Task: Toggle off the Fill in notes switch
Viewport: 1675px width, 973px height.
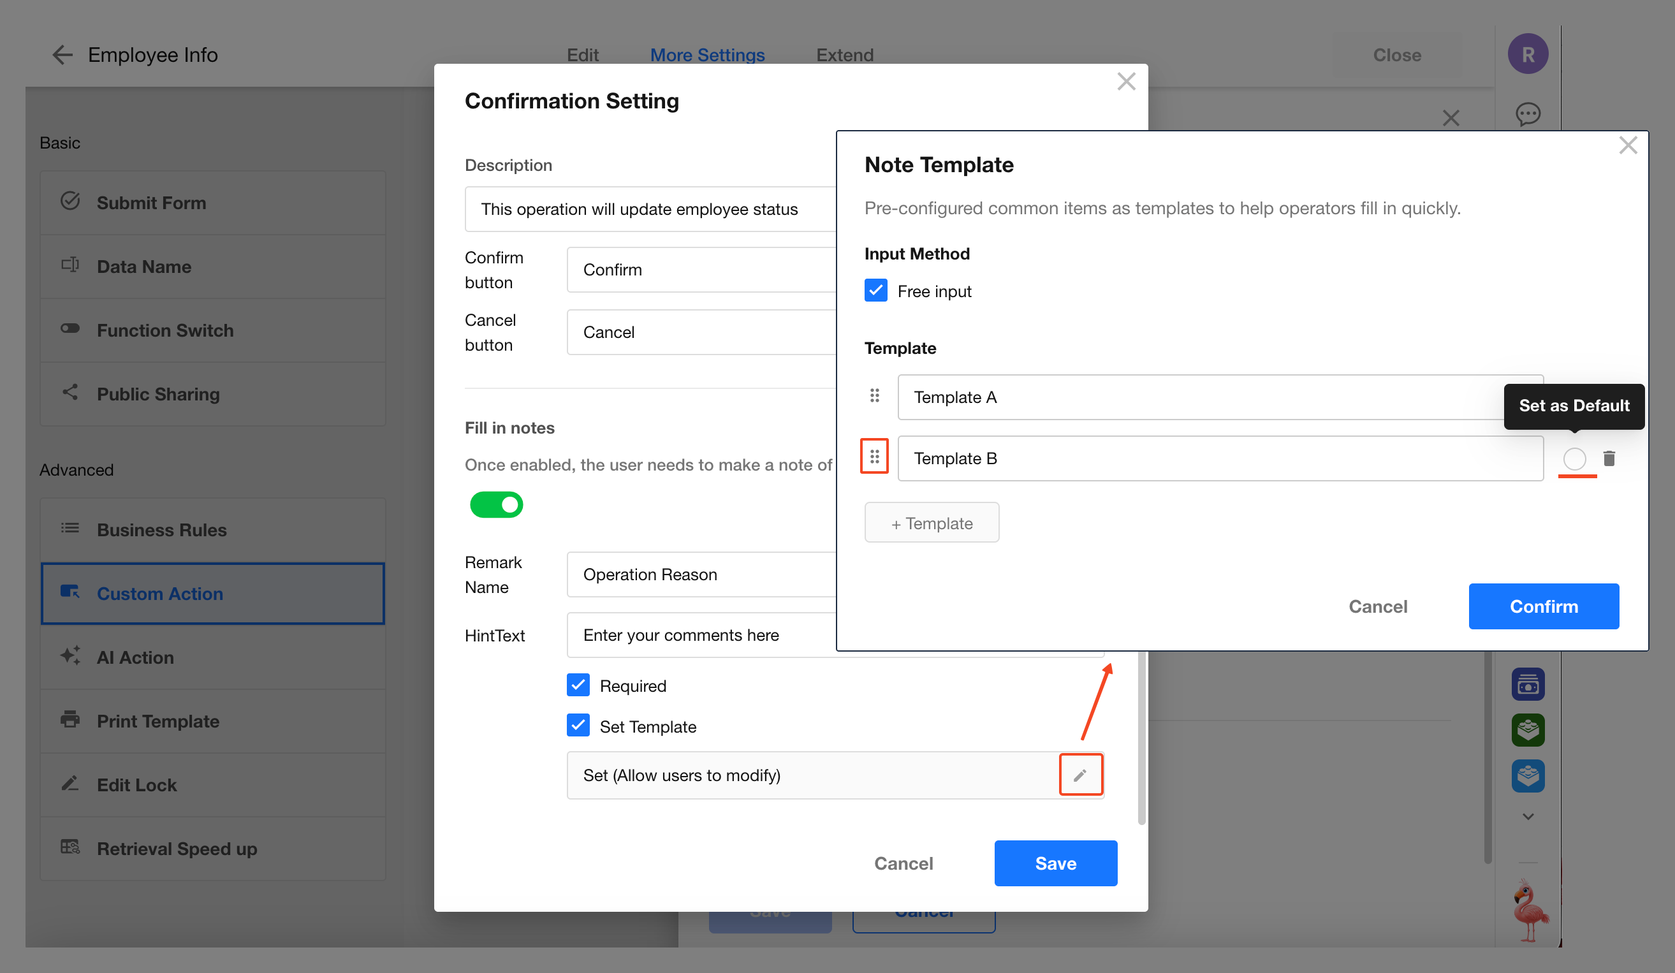Action: click(x=497, y=504)
